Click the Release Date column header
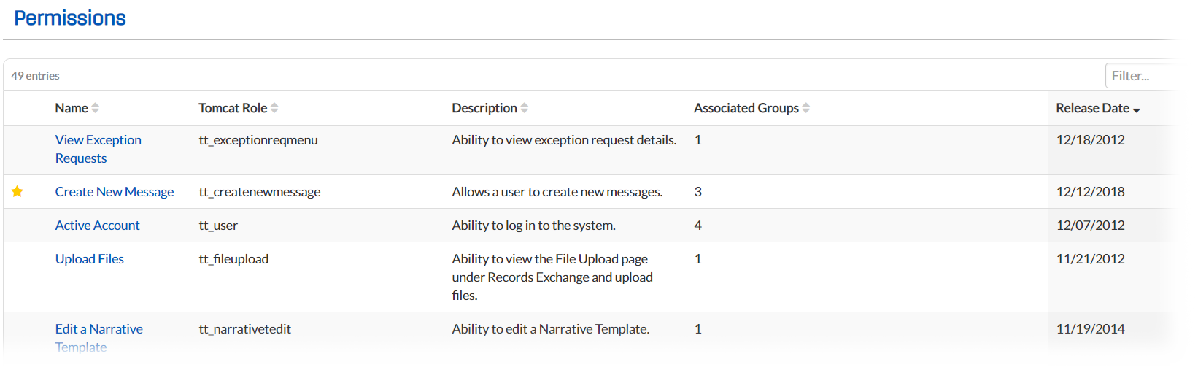 point(1092,108)
